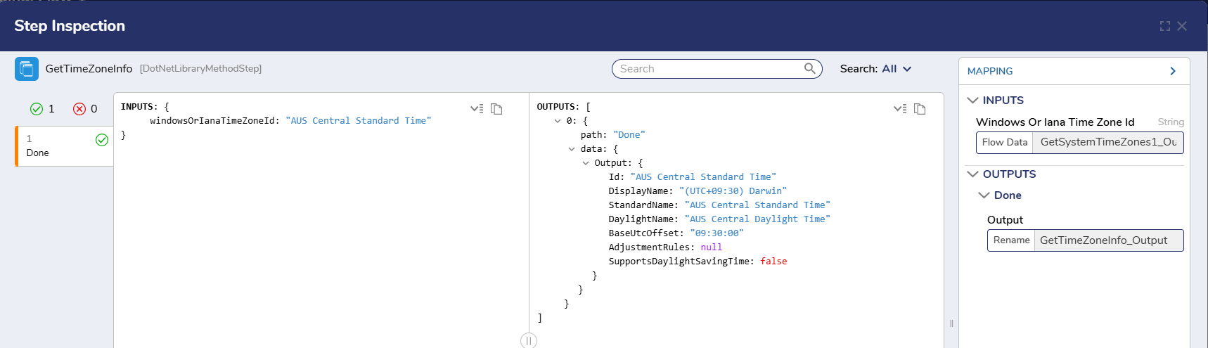Click inside the Search input field
1208x348 pixels.
(x=709, y=69)
